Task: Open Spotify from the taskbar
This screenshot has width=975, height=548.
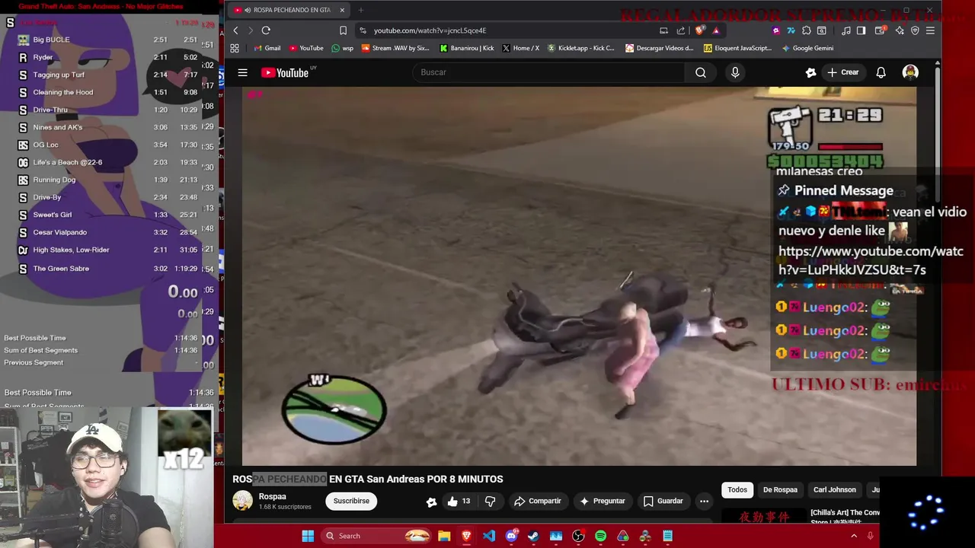Action: pos(600,536)
